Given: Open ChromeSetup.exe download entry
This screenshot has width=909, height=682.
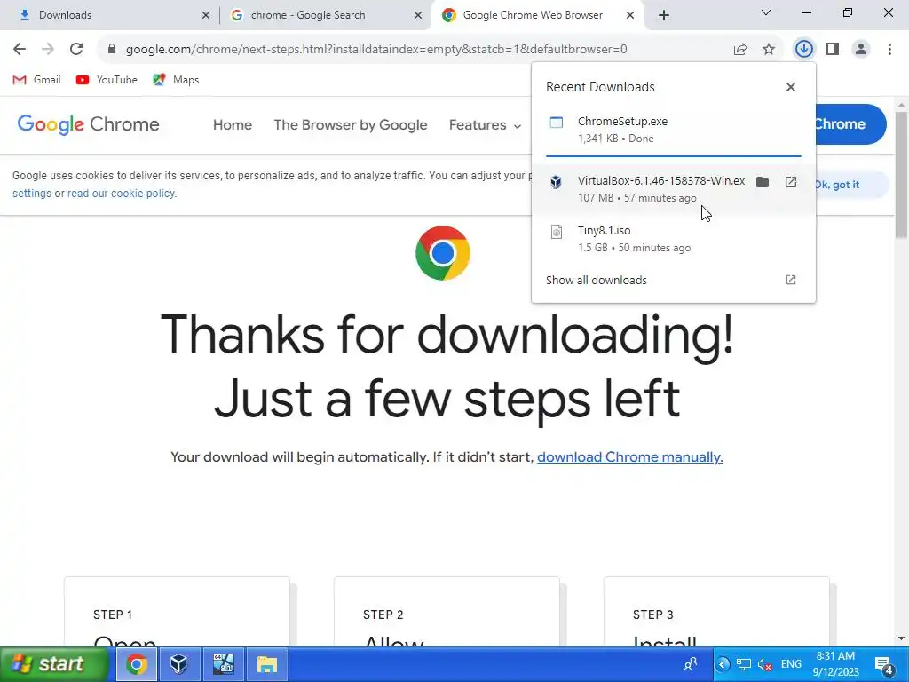Looking at the screenshot, I should tap(673, 130).
